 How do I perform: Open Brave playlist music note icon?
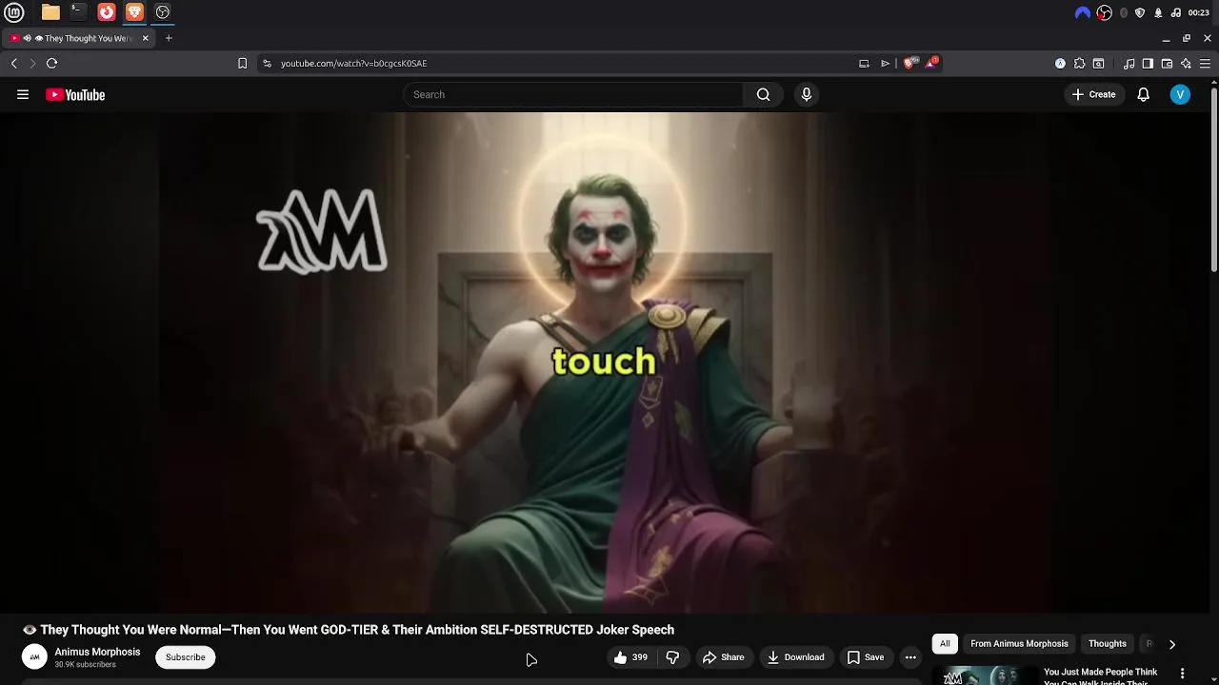pyautogui.click(x=1129, y=64)
